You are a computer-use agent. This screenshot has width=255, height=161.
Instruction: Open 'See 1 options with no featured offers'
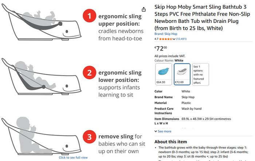200,74
